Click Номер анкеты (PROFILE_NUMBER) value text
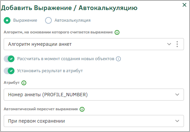Viewport: 190px width, 132px height. [48, 95]
